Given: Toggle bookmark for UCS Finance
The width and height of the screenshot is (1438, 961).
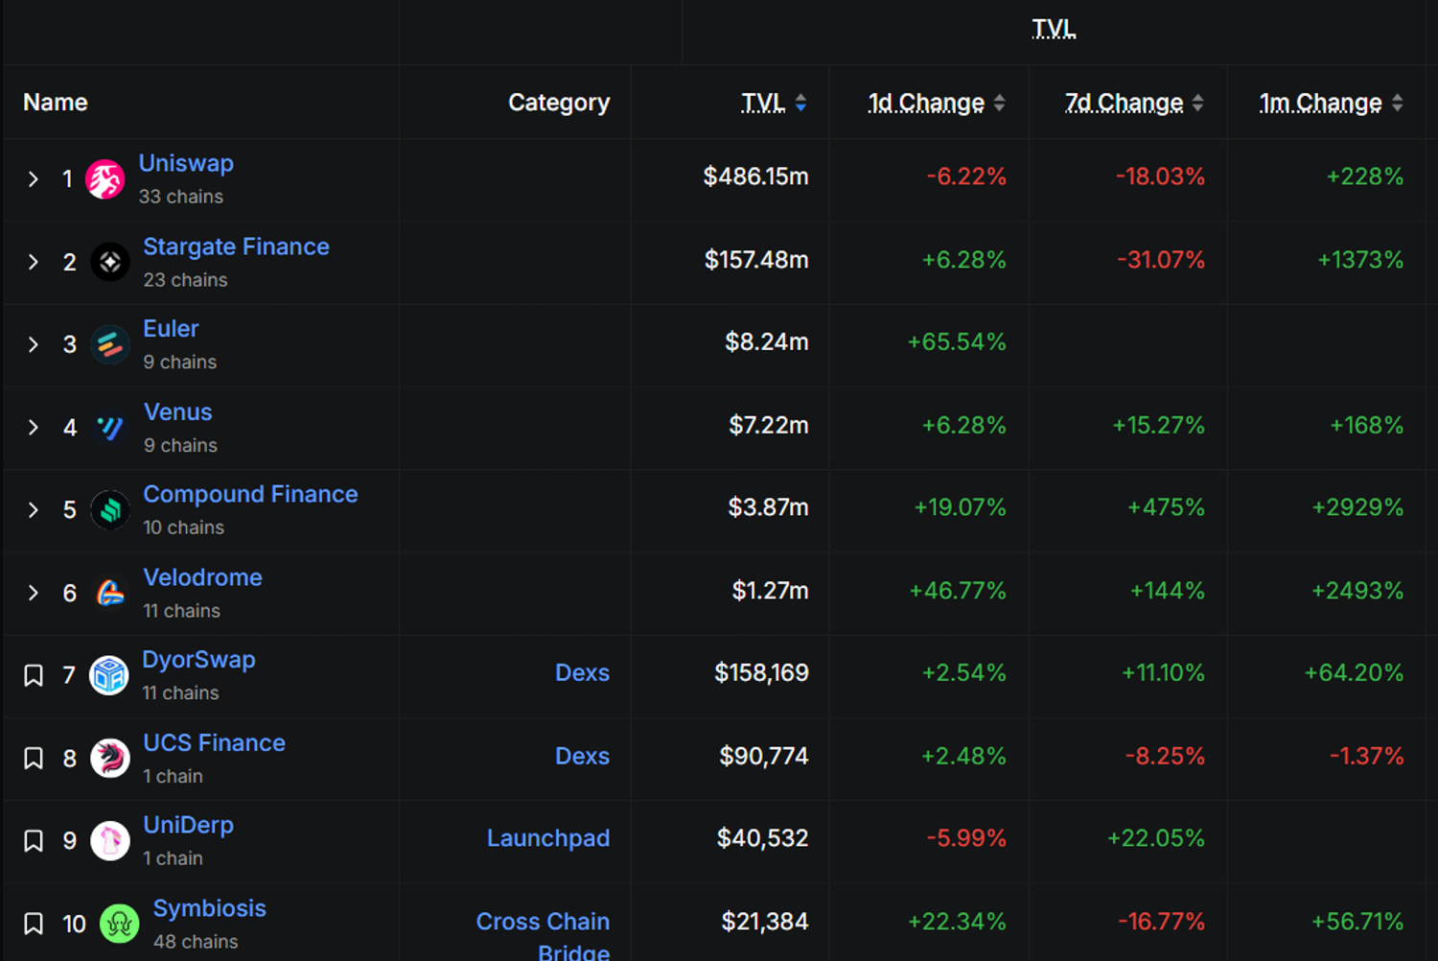Looking at the screenshot, I should pos(34,759).
